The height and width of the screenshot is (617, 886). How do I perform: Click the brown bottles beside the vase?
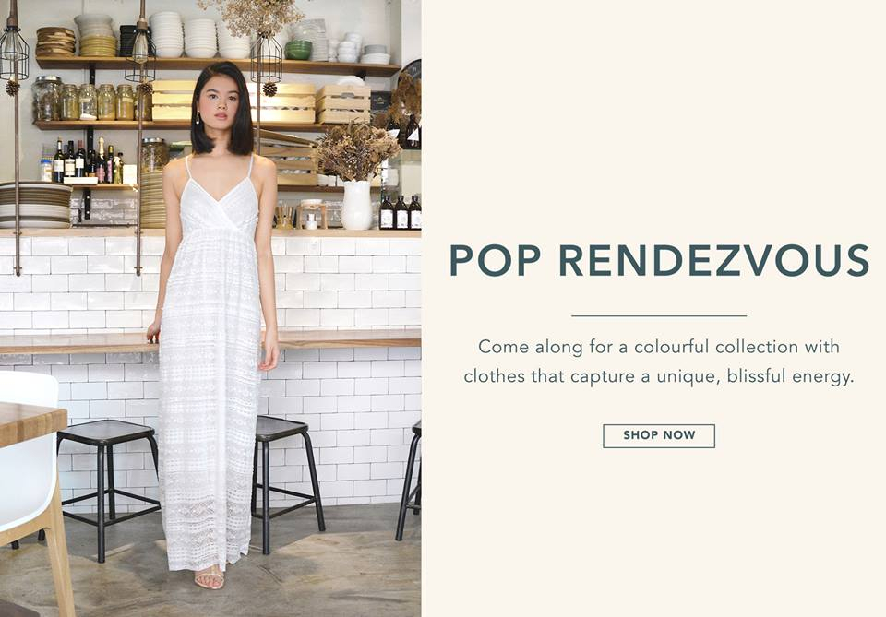tap(401, 212)
